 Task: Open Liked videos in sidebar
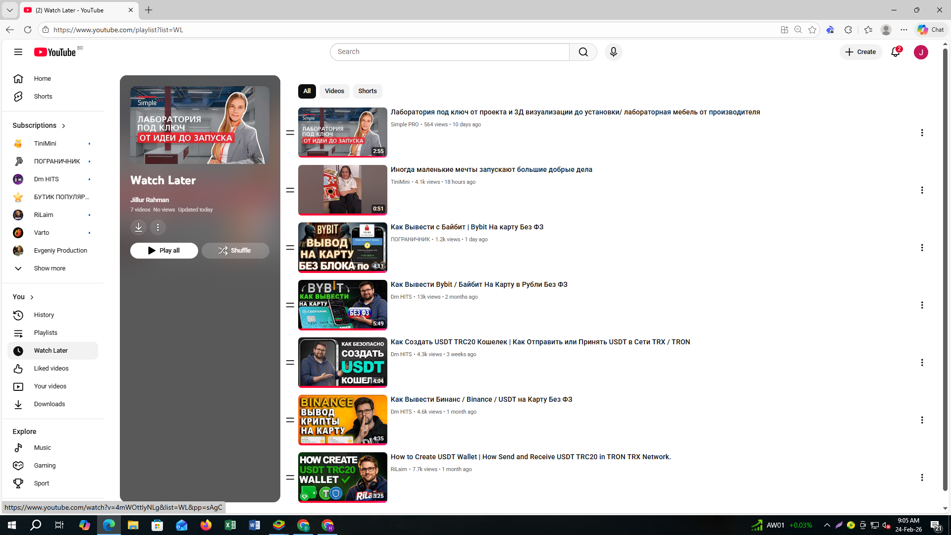pos(51,369)
